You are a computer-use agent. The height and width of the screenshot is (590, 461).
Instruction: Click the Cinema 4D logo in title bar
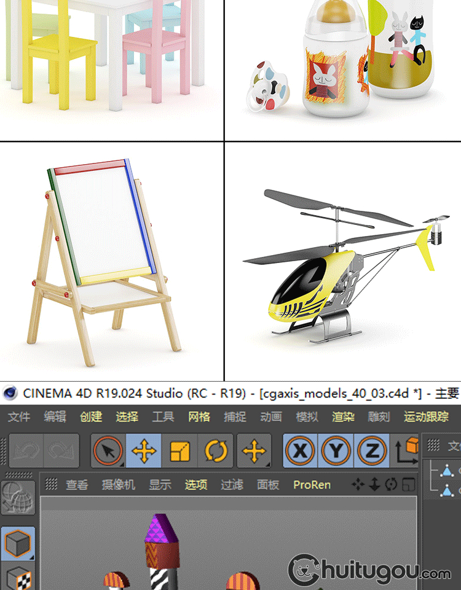10,393
